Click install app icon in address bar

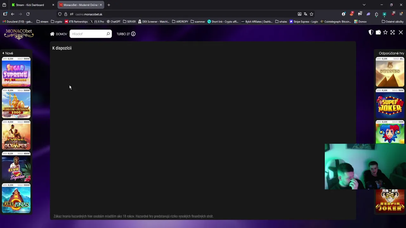(299, 14)
